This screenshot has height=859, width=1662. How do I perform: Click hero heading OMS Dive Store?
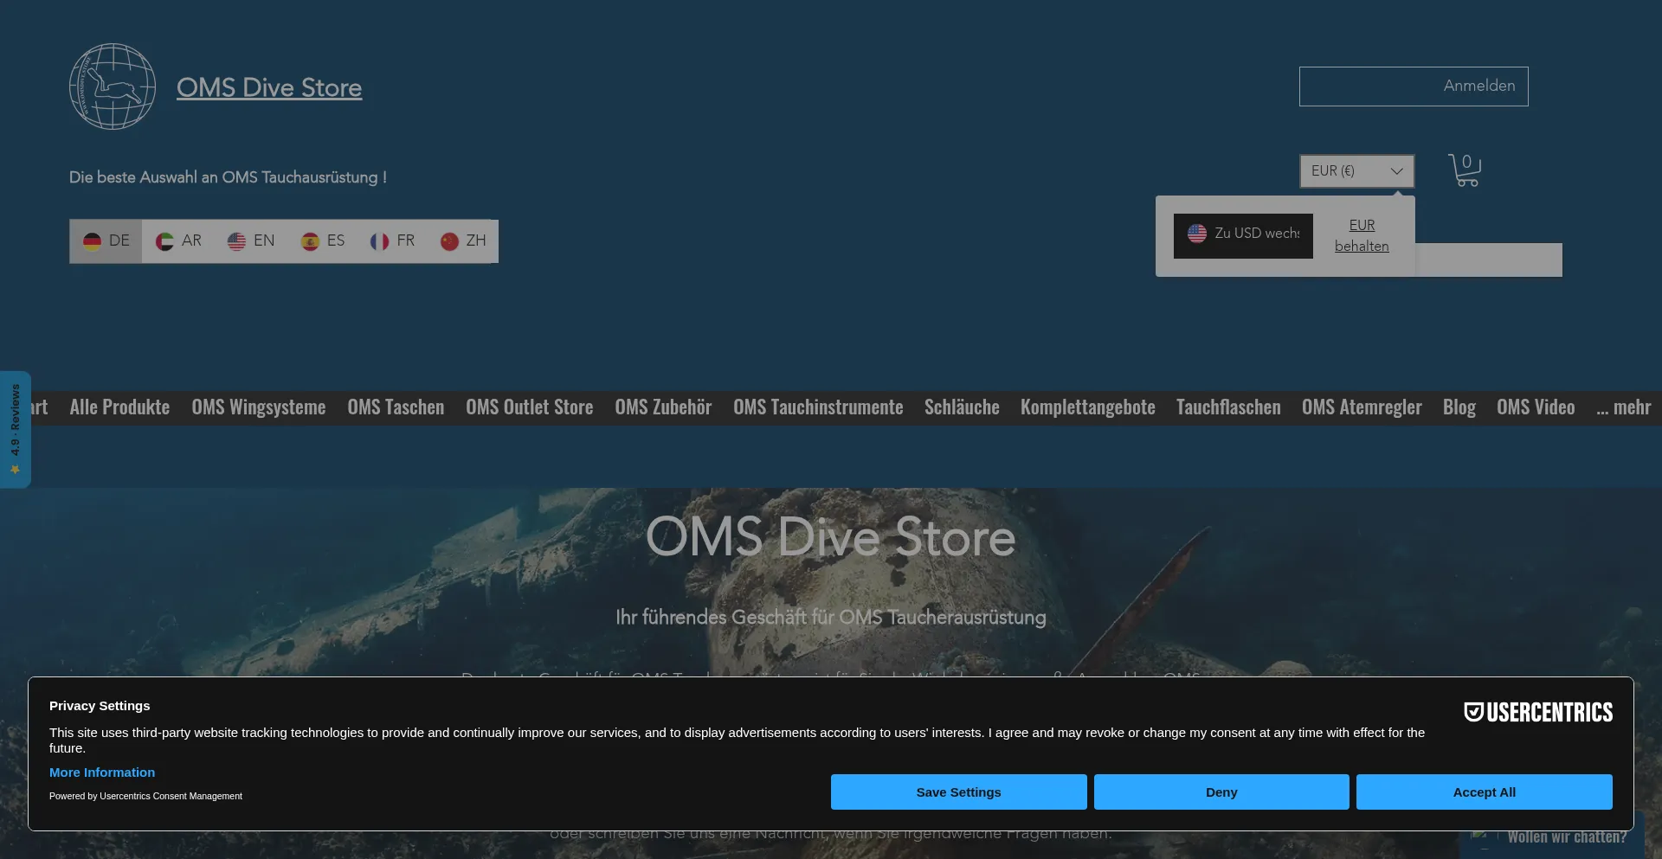[x=830, y=536]
